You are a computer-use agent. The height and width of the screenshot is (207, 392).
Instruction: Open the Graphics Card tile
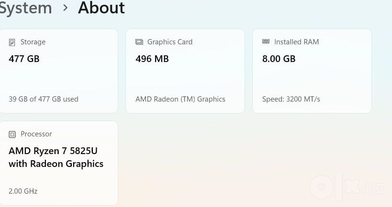[185, 71]
